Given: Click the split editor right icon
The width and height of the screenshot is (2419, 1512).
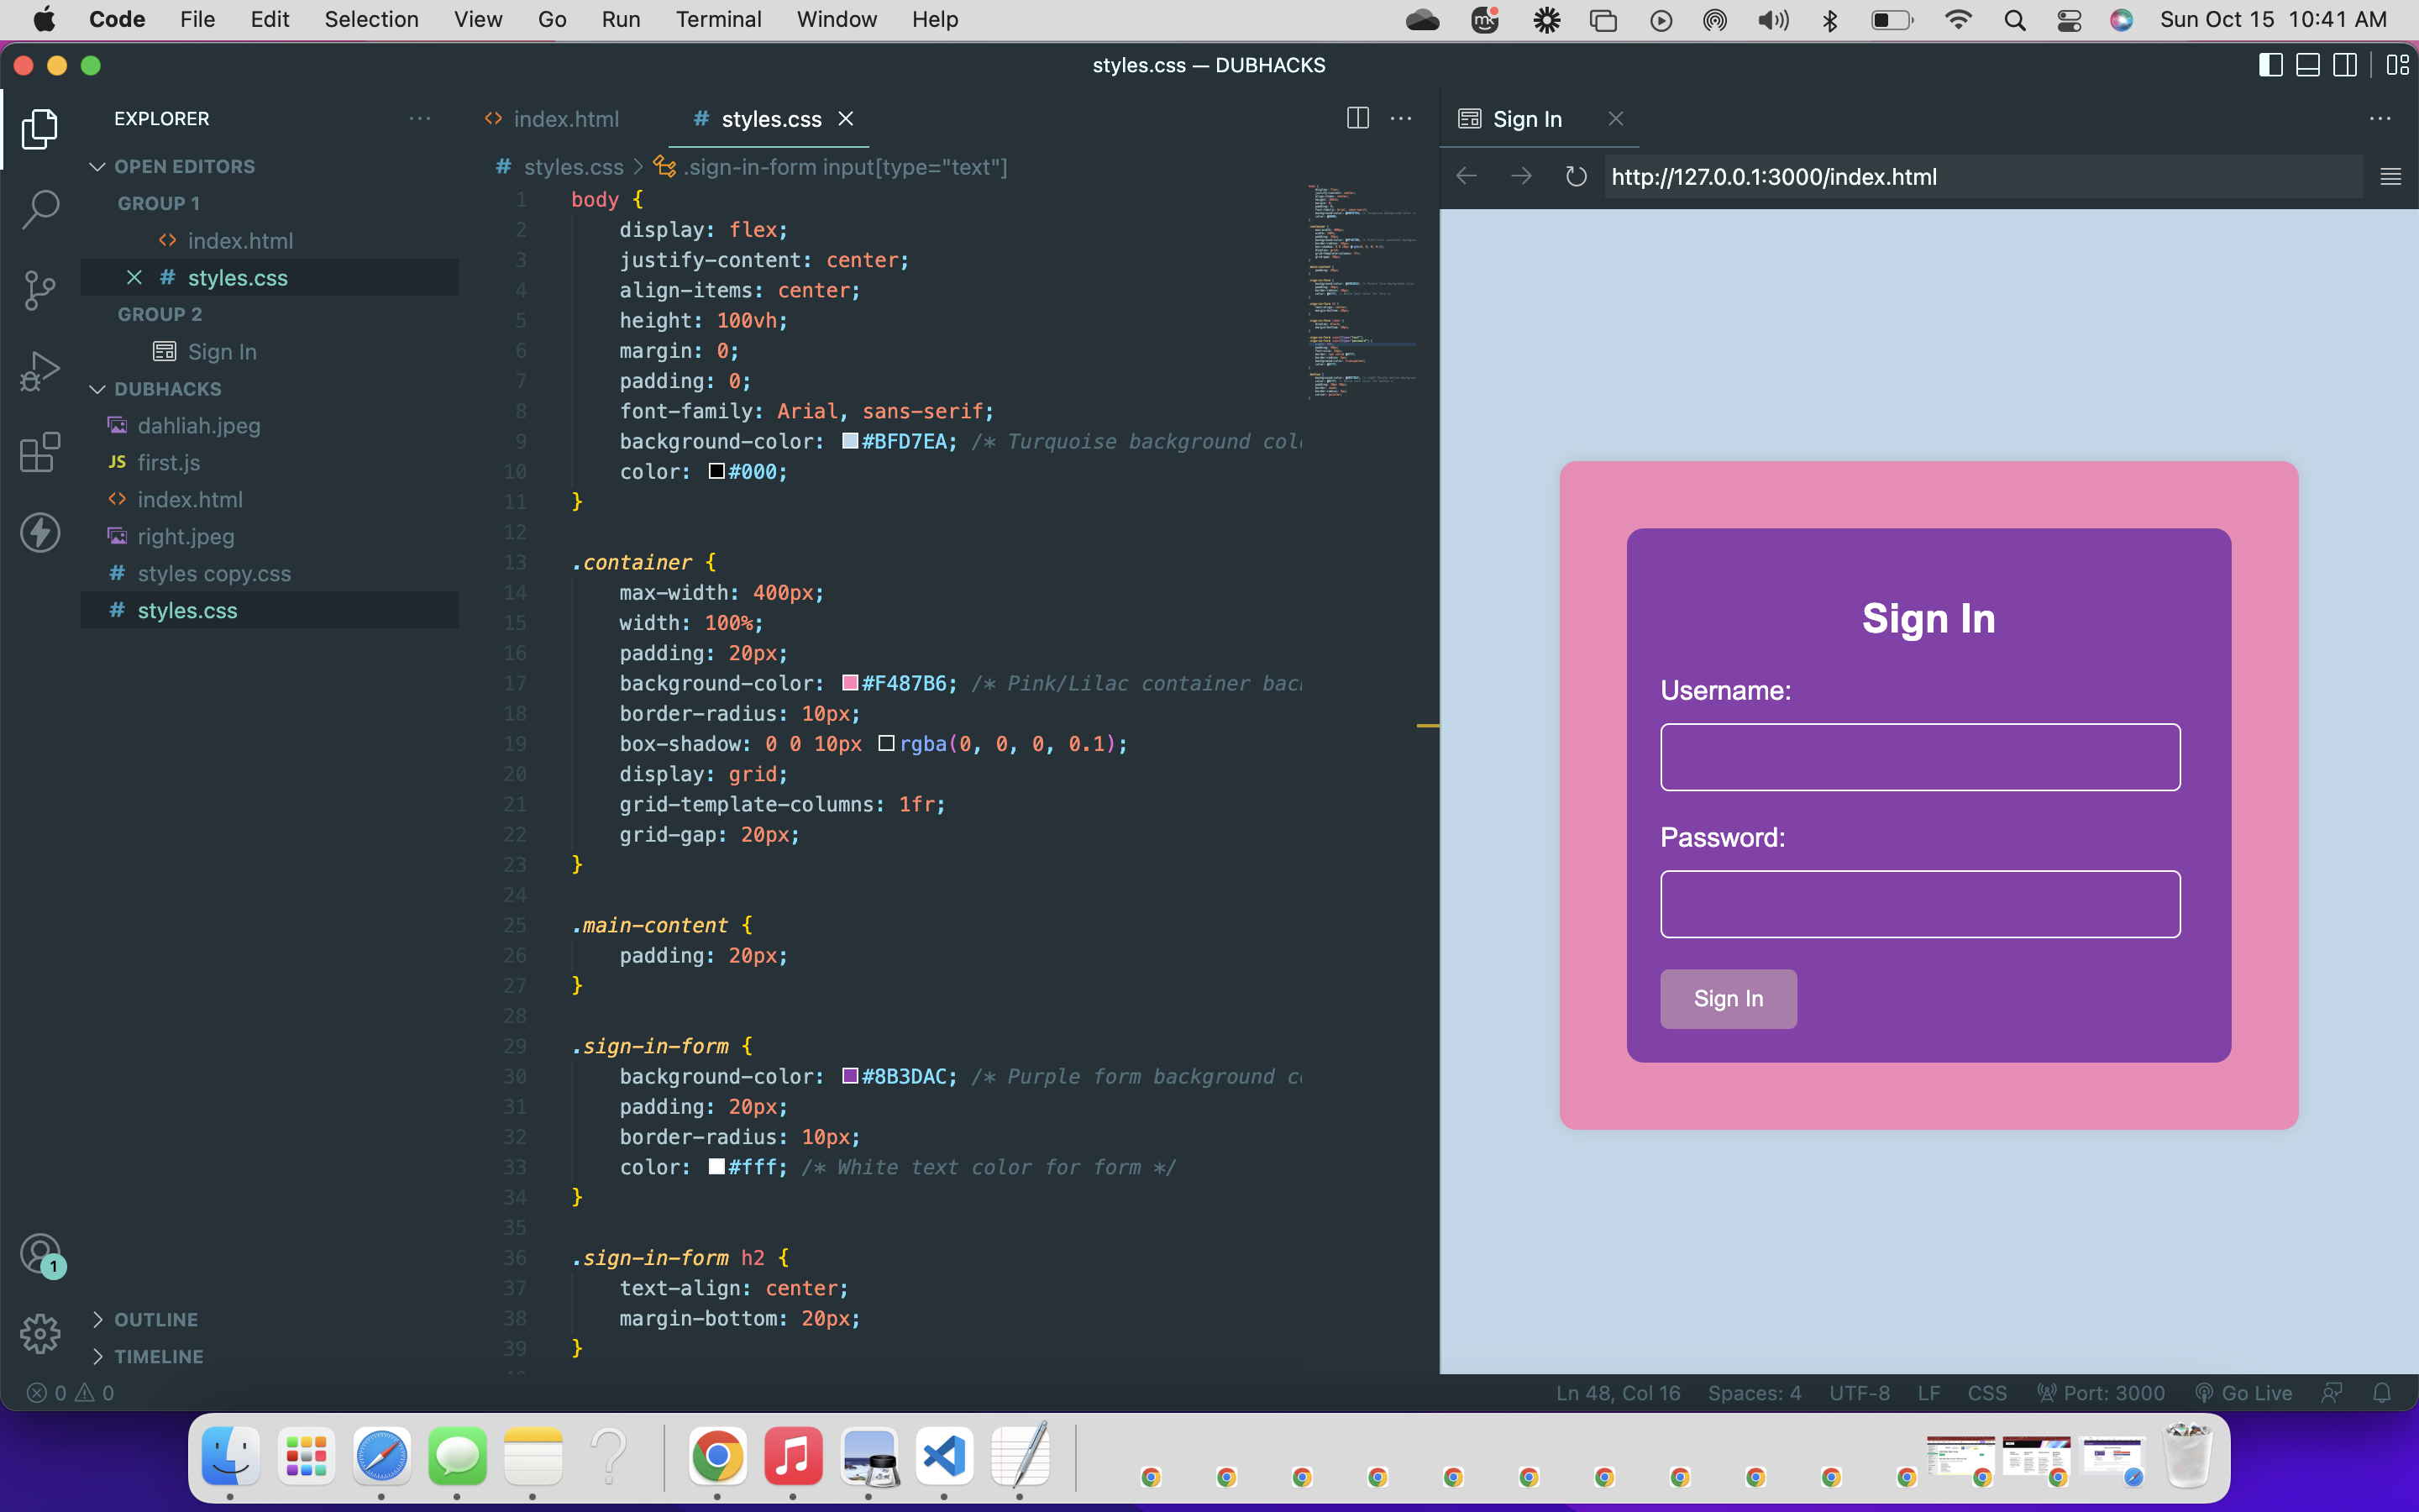Looking at the screenshot, I should [1357, 118].
